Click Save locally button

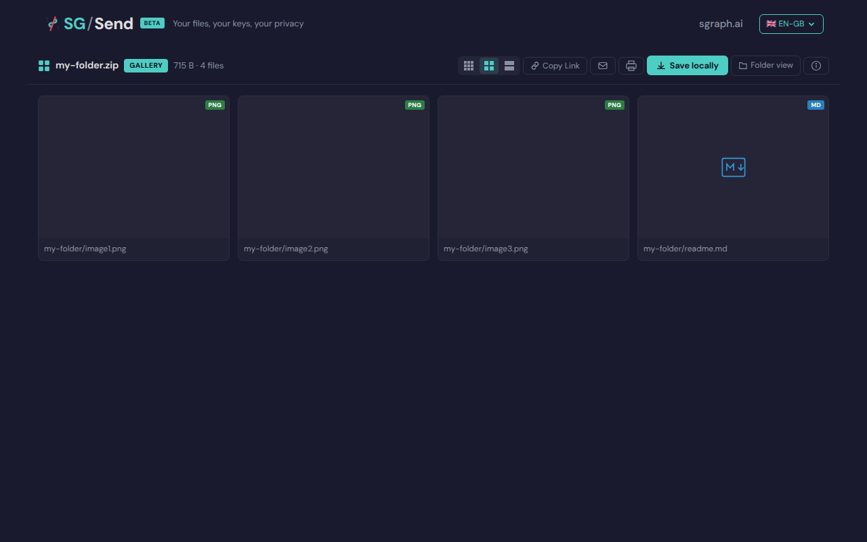tap(688, 66)
